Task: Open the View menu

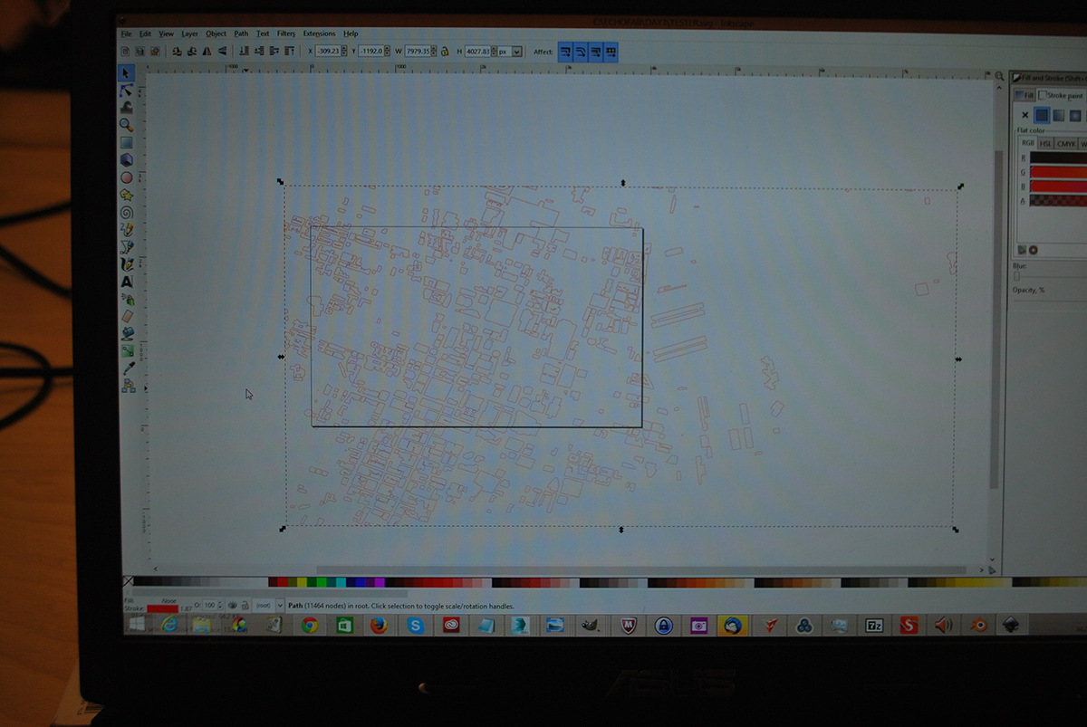Action: [x=167, y=33]
